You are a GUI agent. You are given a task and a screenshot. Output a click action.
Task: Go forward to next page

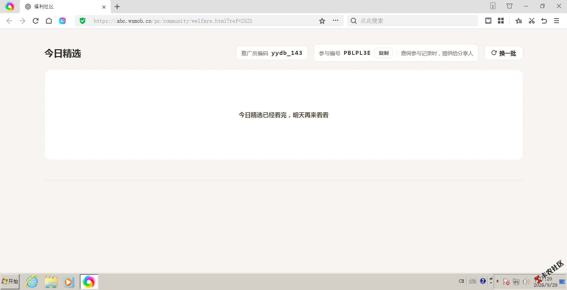(x=22, y=21)
